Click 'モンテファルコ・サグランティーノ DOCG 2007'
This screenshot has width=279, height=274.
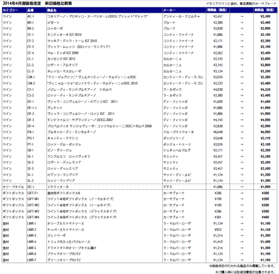[x=80, y=120]
